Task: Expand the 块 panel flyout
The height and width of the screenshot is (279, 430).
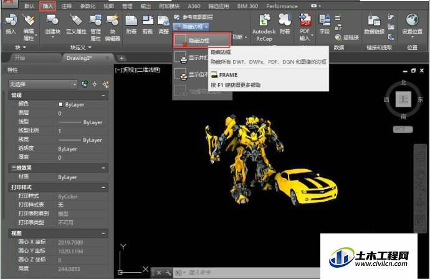Action: 21,47
